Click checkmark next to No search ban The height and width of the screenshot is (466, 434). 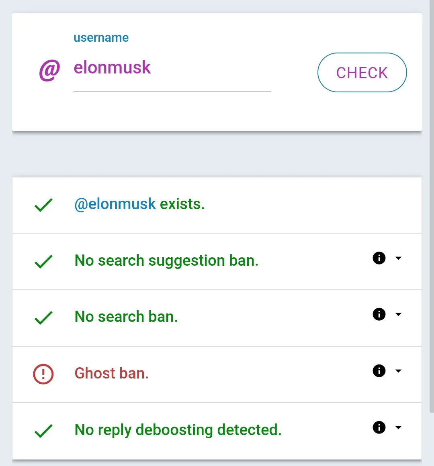pyautogui.click(x=43, y=317)
